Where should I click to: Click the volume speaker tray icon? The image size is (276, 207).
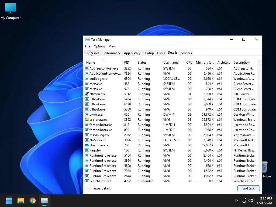[x=251, y=201]
